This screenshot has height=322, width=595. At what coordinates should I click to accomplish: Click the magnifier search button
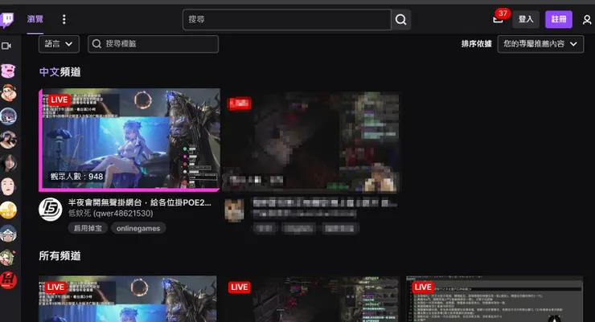click(x=400, y=20)
